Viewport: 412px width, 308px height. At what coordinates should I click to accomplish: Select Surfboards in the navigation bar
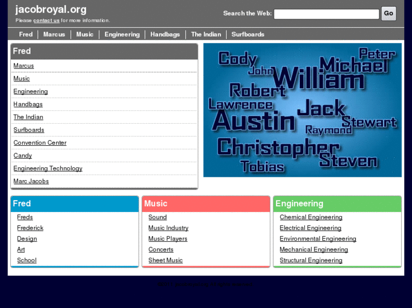(x=248, y=34)
